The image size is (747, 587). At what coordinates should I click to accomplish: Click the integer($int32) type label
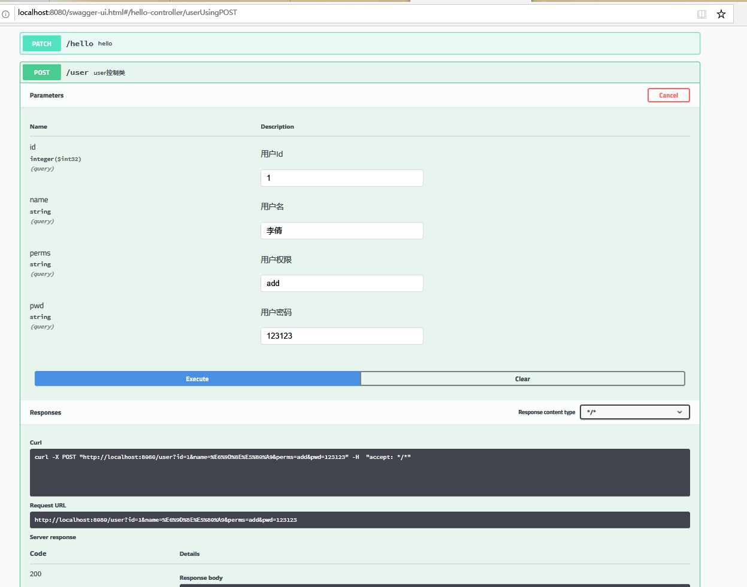coord(56,159)
